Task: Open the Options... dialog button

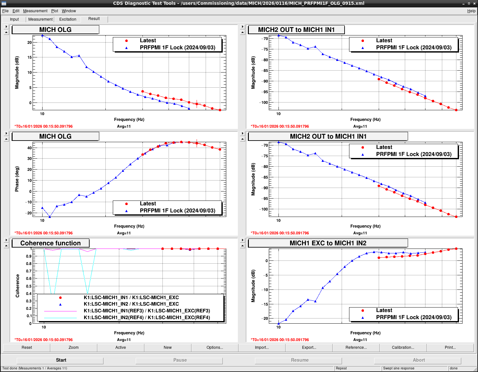Action: pyautogui.click(x=215, y=348)
